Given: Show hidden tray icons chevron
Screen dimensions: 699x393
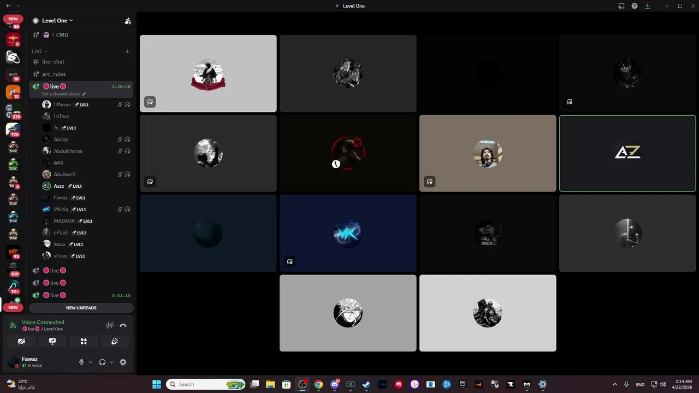Looking at the screenshot, I should [x=614, y=384].
